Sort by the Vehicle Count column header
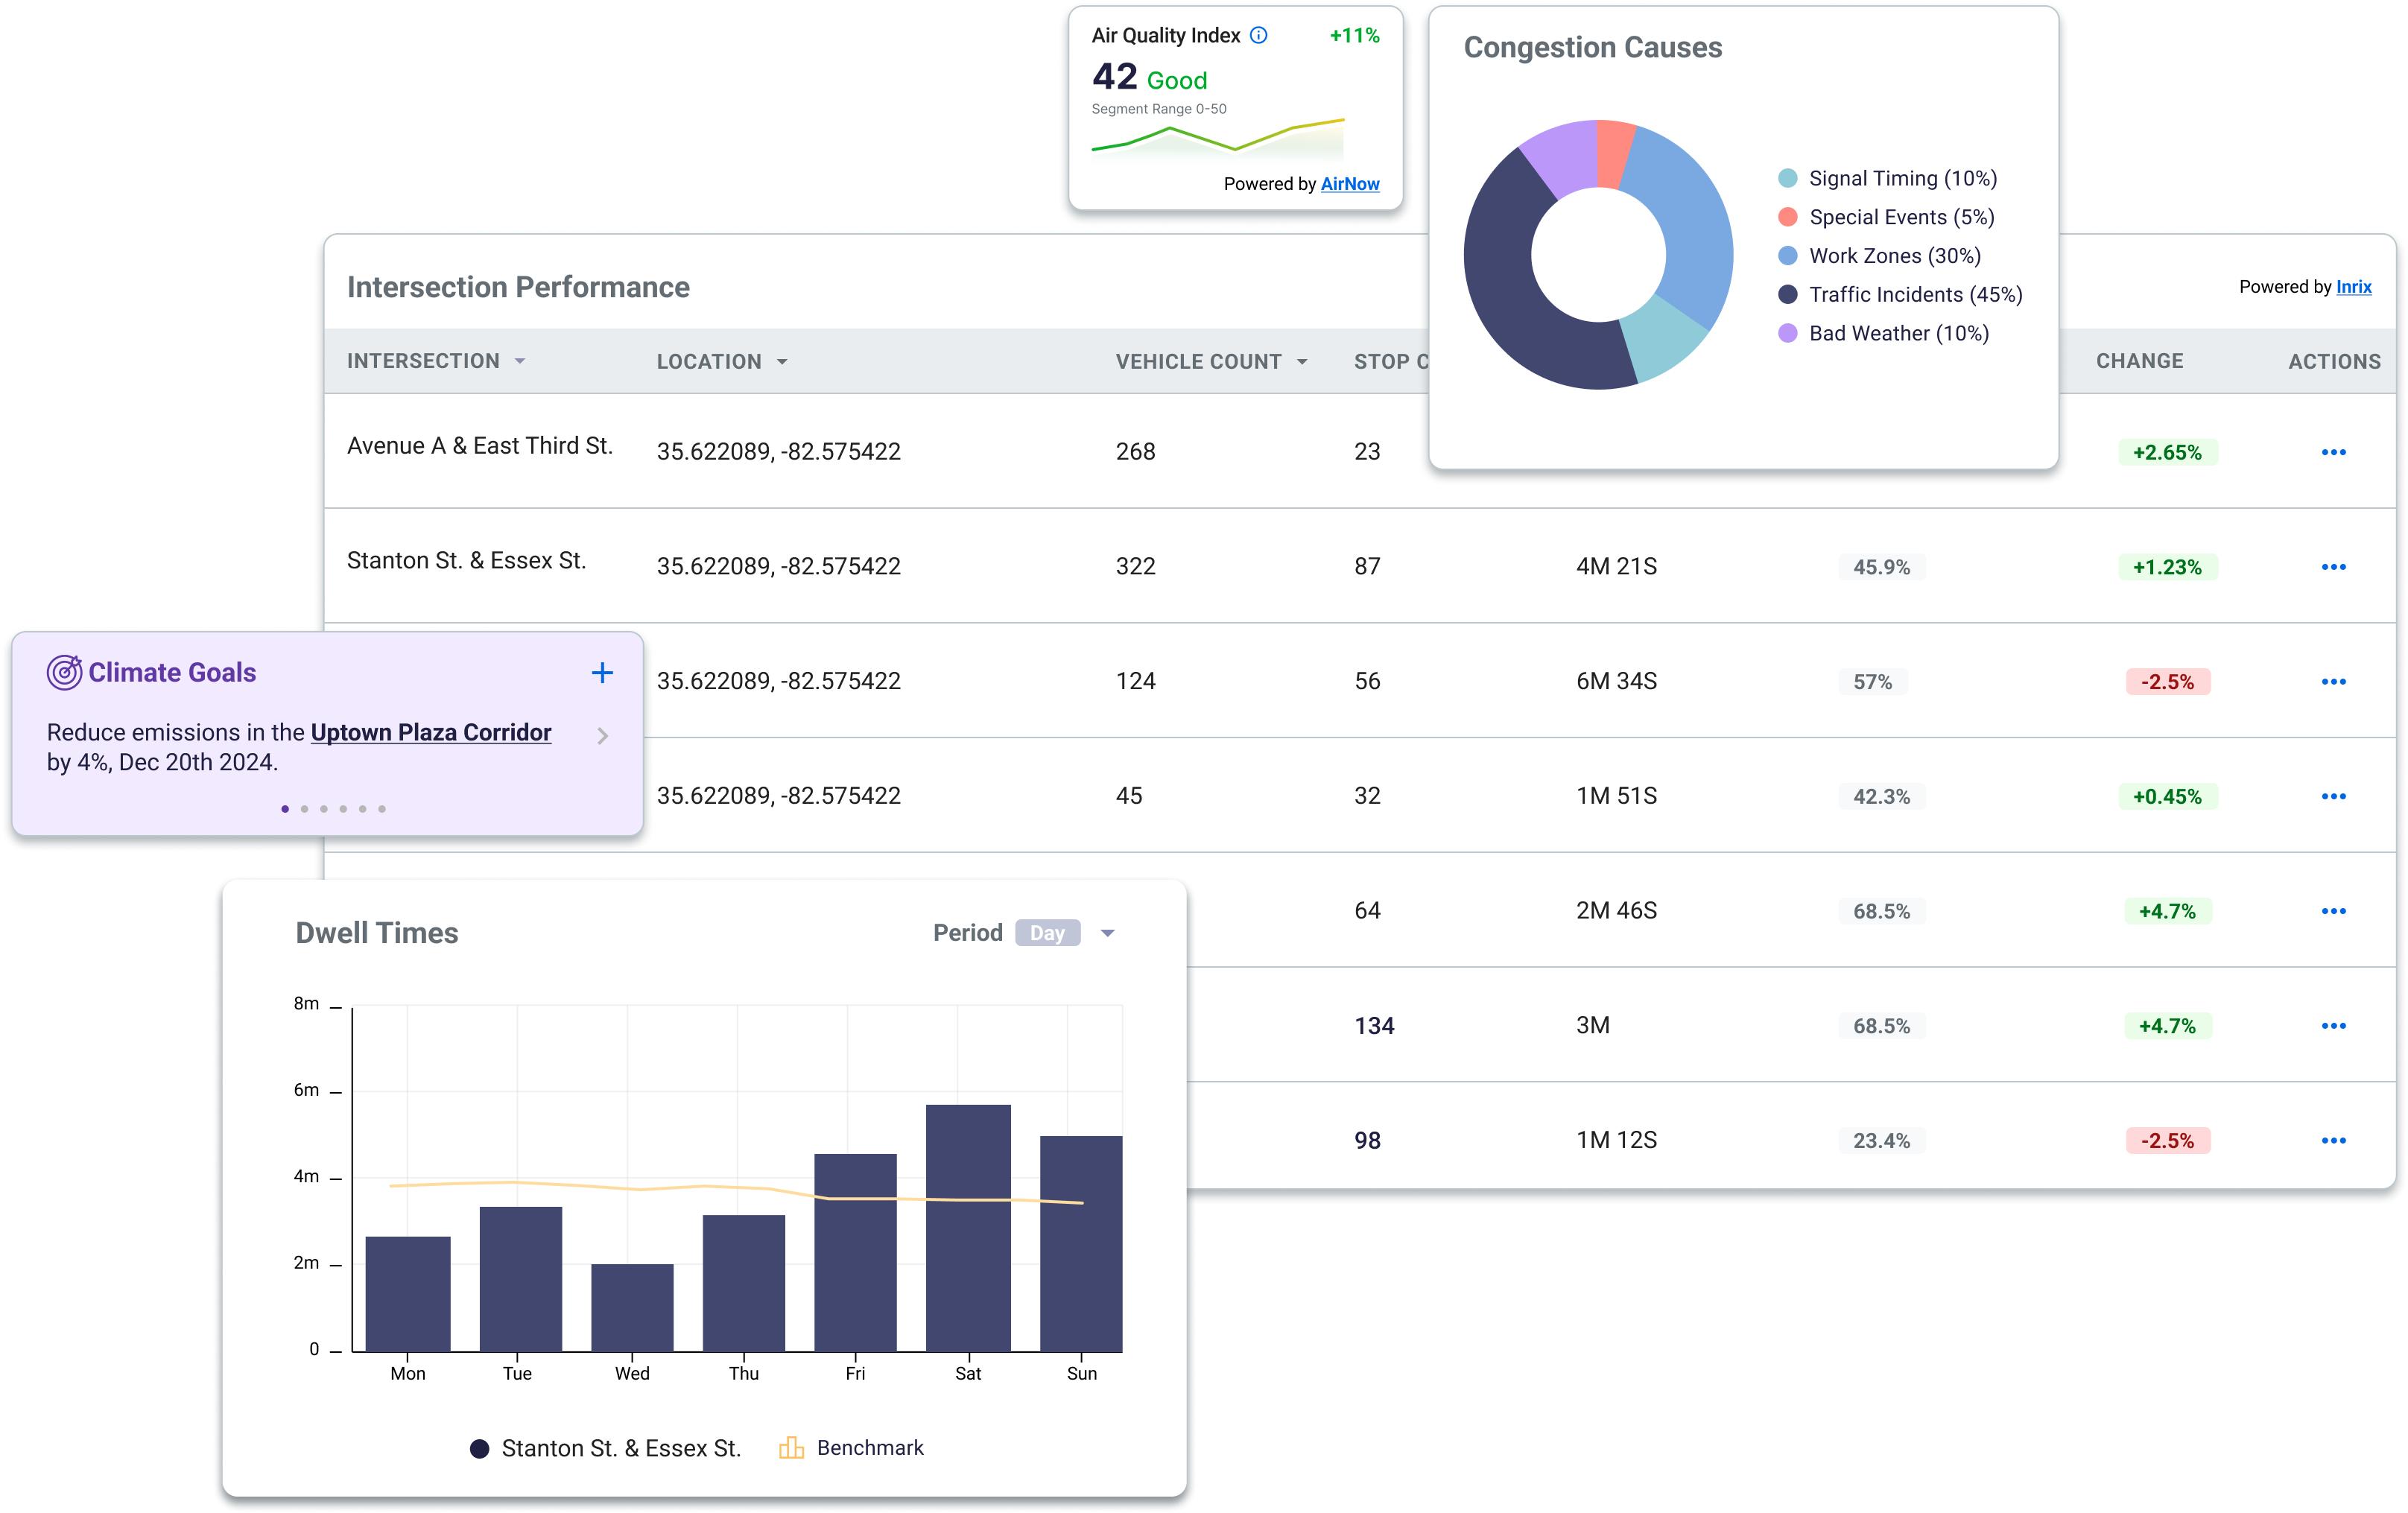Viewport: 2408px width, 1513px height. (x=1198, y=362)
